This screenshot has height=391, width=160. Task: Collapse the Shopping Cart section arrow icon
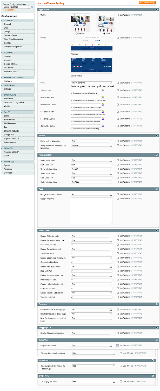point(157,328)
